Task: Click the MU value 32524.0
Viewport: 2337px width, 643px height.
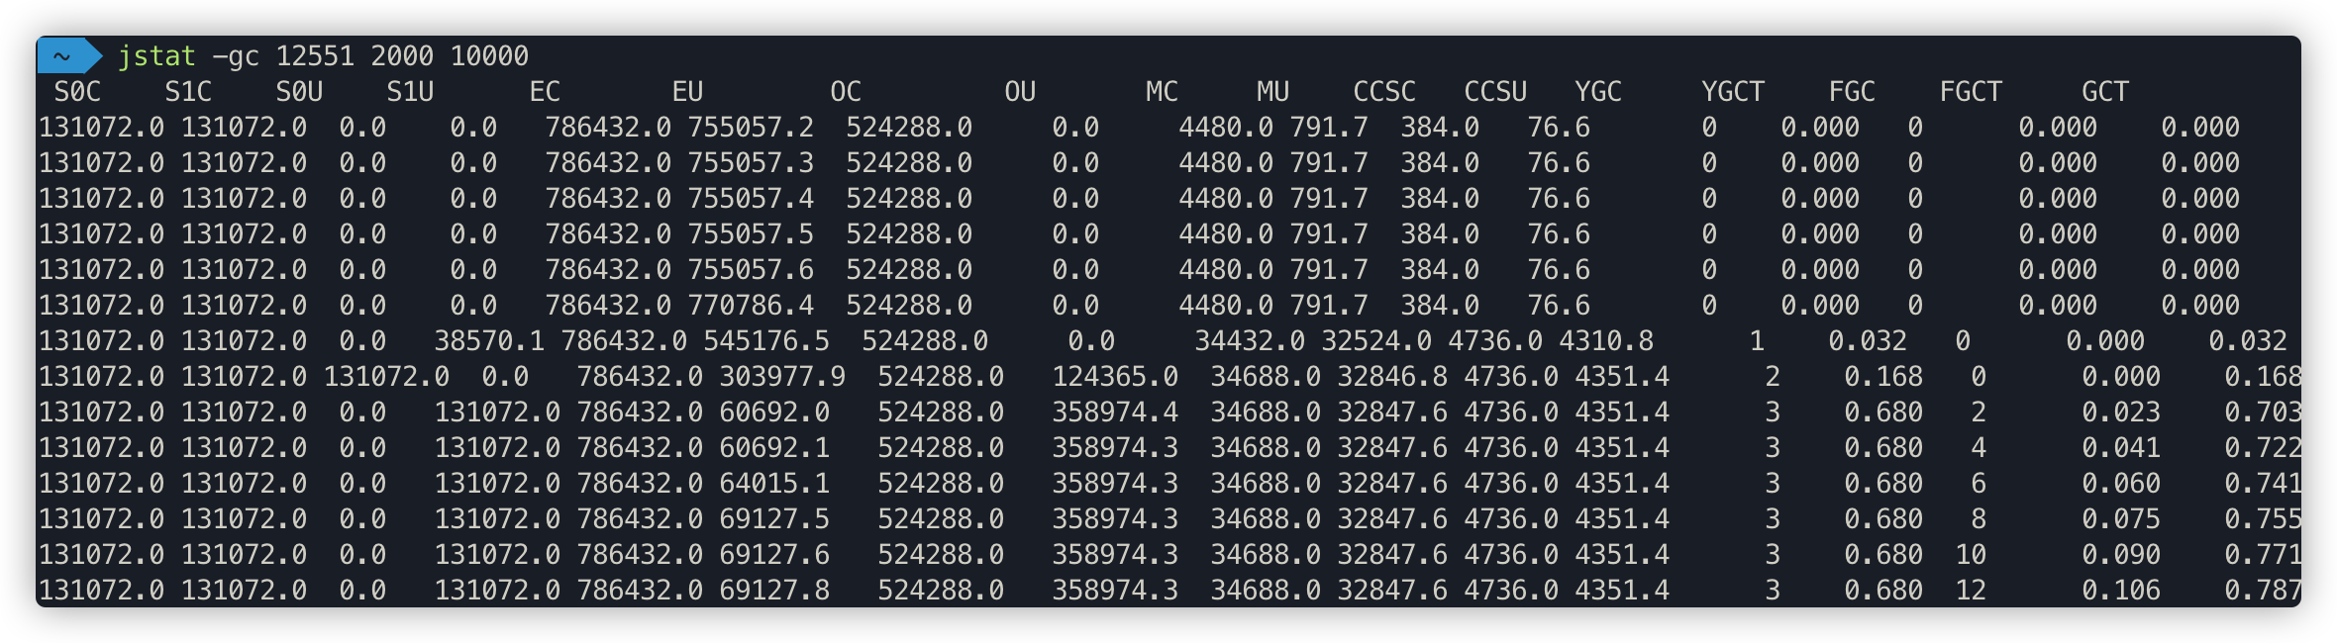Action: [x=1376, y=341]
